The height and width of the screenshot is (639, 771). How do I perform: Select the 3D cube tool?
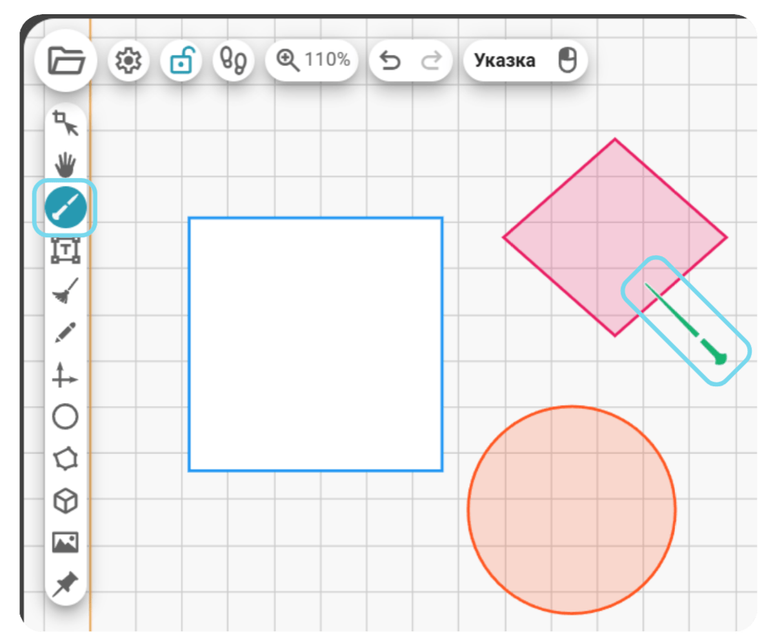pos(65,501)
